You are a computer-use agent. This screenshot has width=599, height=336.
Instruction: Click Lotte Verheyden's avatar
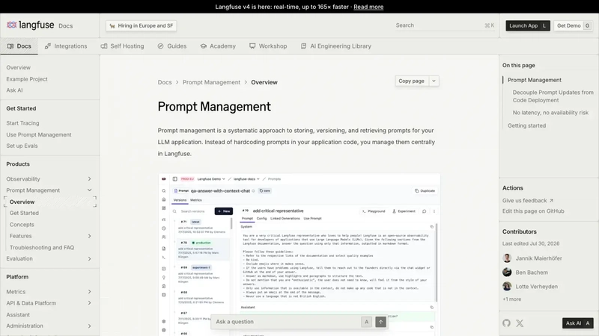[507, 286]
